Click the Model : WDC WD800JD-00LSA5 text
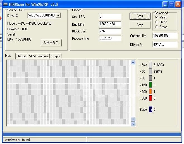Screen dimensions: 184x144 [x=29, y=23]
